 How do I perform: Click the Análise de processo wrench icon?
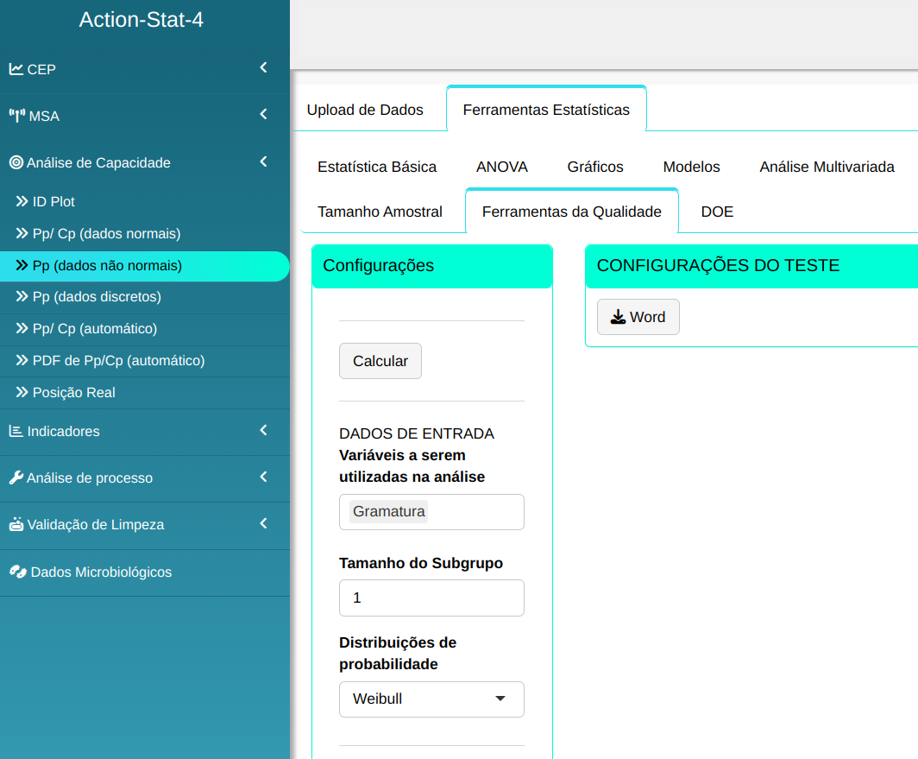click(x=16, y=478)
